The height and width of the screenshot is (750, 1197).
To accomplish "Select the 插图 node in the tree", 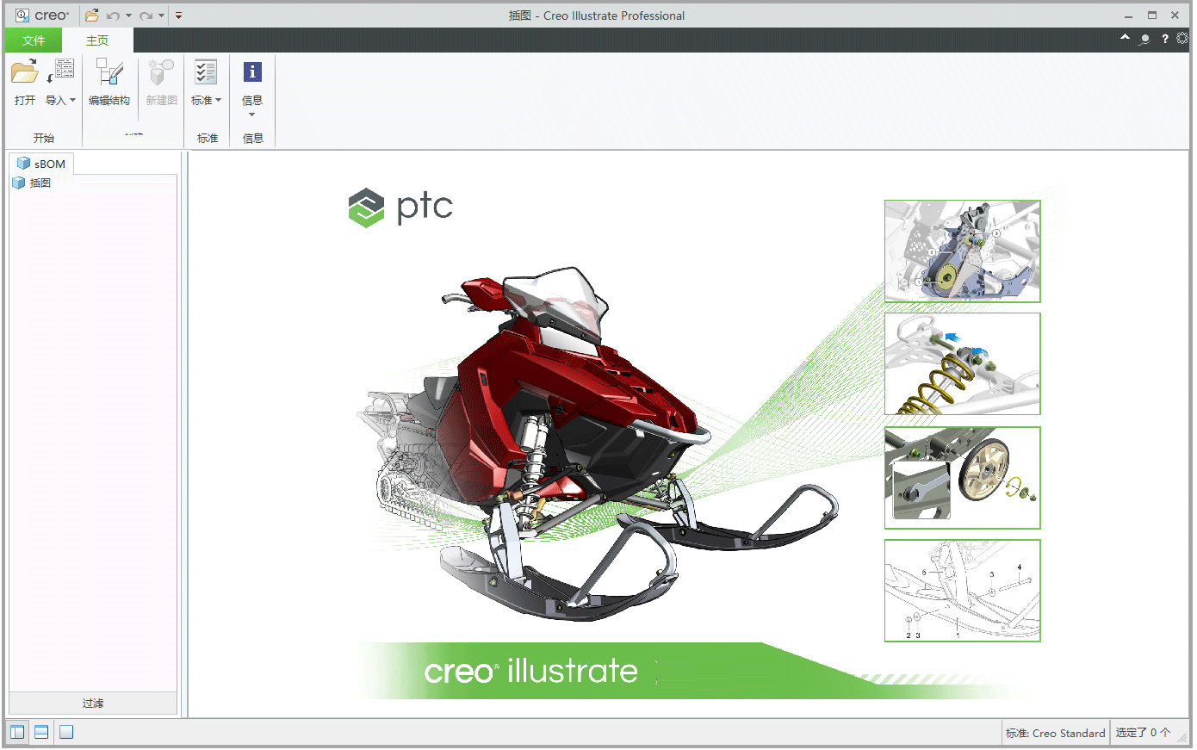I will click(32, 183).
